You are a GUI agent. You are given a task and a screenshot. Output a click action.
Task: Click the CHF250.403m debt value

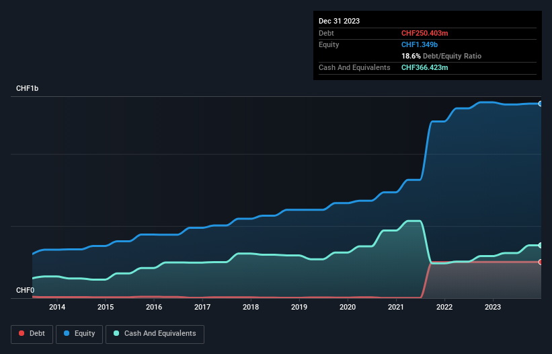coord(424,33)
